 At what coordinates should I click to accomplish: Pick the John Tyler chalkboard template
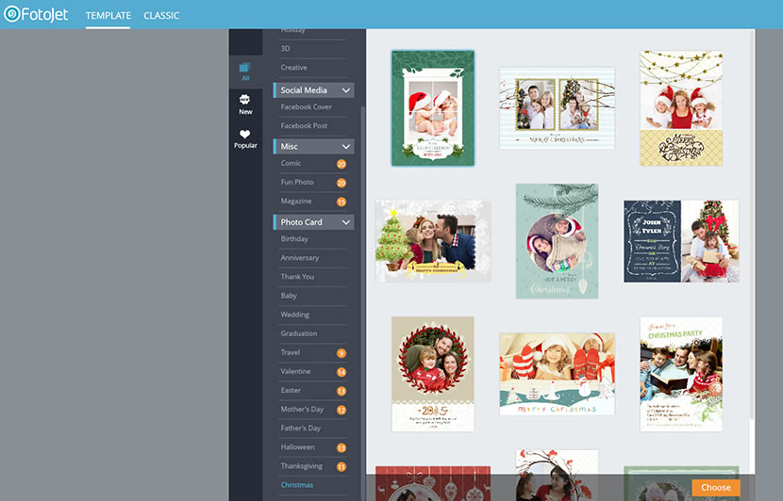681,241
